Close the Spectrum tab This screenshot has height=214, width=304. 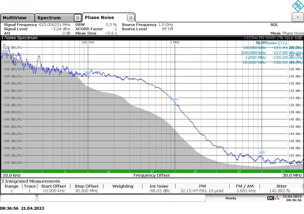(77, 18)
